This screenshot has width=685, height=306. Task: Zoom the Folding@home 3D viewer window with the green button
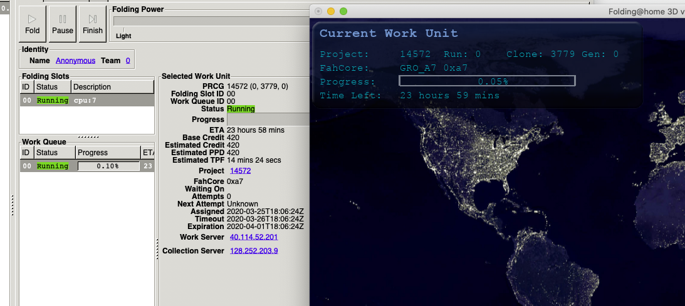point(343,11)
